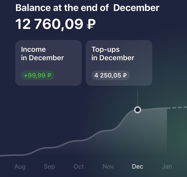This screenshot has height=177, width=187.
Task: Switch to the Nov month
Action: 108,167
